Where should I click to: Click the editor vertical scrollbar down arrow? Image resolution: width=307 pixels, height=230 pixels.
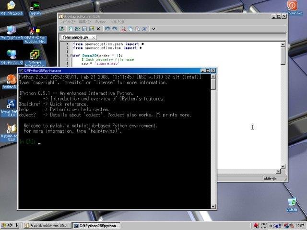(283, 166)
